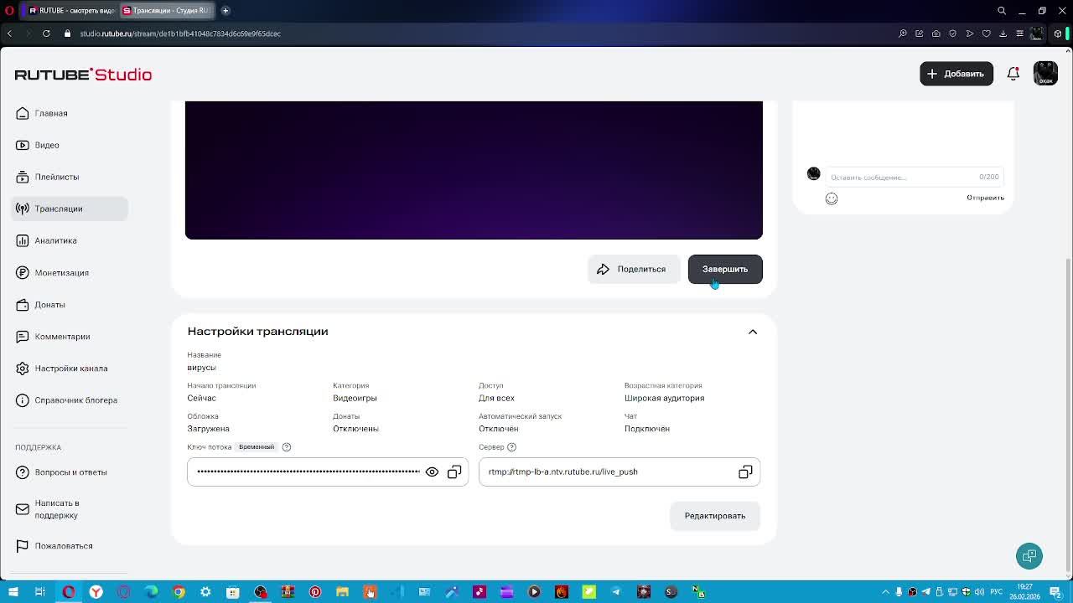Open the Монетизация sidebar section
Viewport: 1073px width, 603px height.
[70, 272]
